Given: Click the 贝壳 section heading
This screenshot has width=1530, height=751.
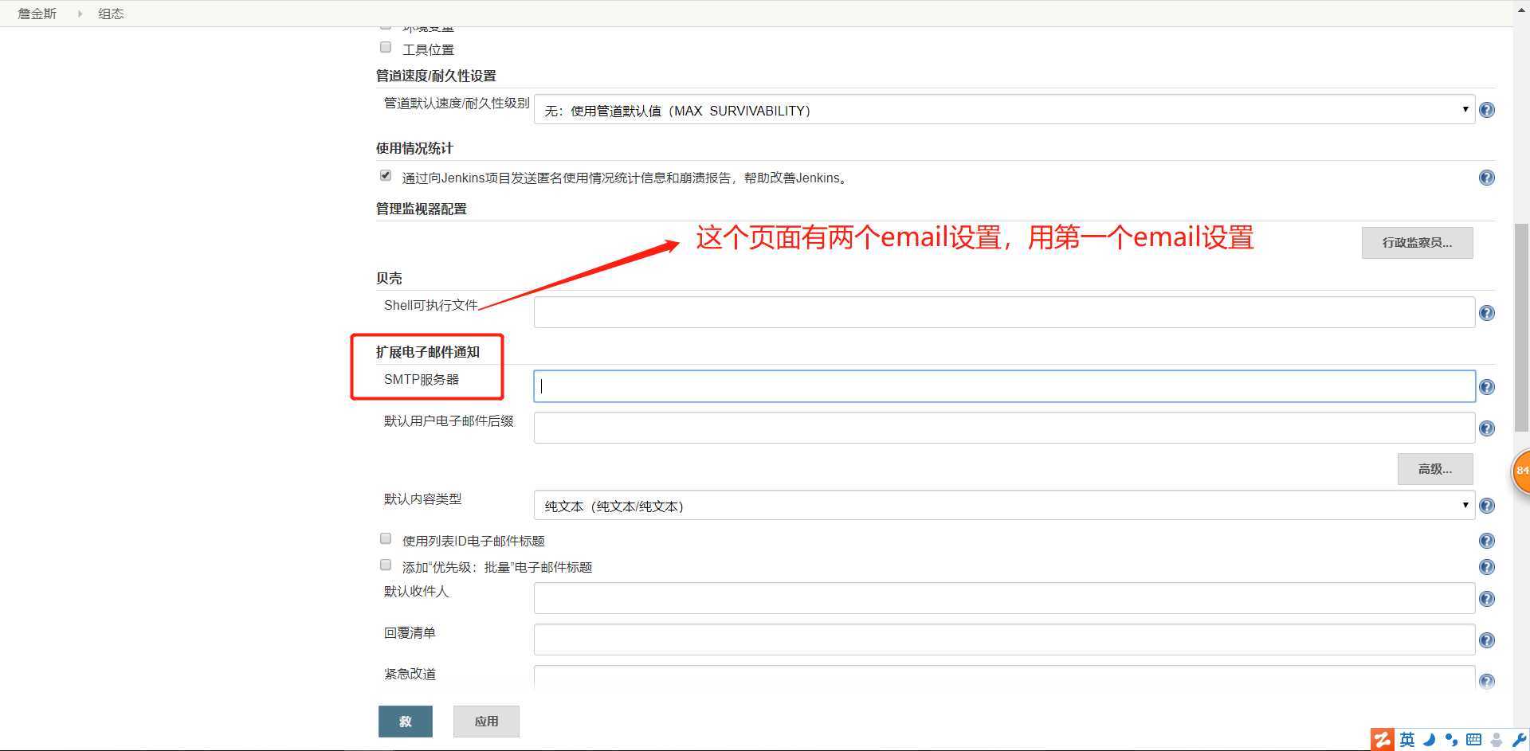Looking at the screenshot, I should (389, 278).
